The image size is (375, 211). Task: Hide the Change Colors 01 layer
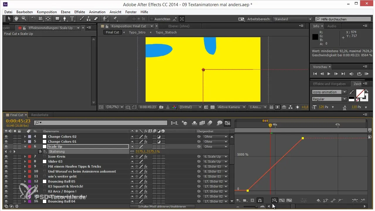pyautogui.click(x=6, y=142)
